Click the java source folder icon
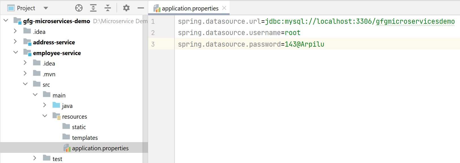Screen dimensions: 460x163 [x=56, y=105]
